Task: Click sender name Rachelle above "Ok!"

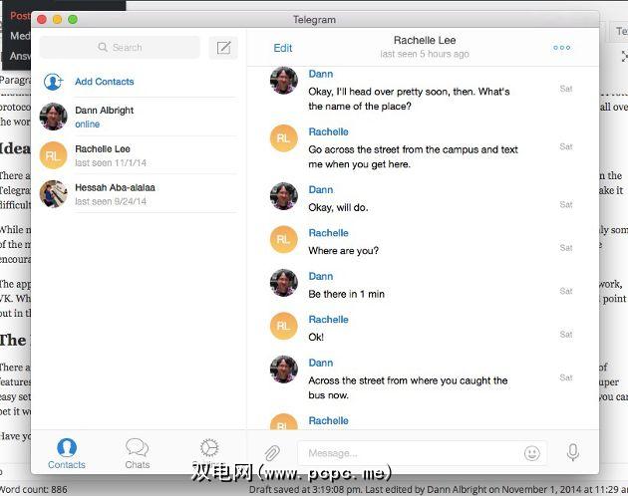Action: point(328,320)
